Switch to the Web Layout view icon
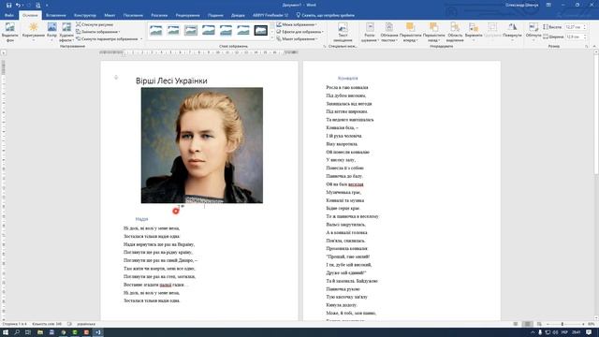Image resolution: width=599 pixels, height=337 pixels. [539, 324]
